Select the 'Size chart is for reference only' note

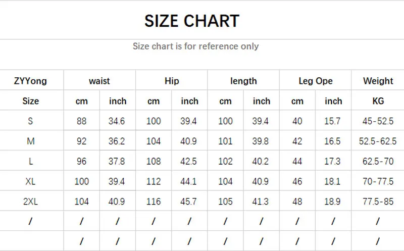pyautogui.click(x=195, y=46)
